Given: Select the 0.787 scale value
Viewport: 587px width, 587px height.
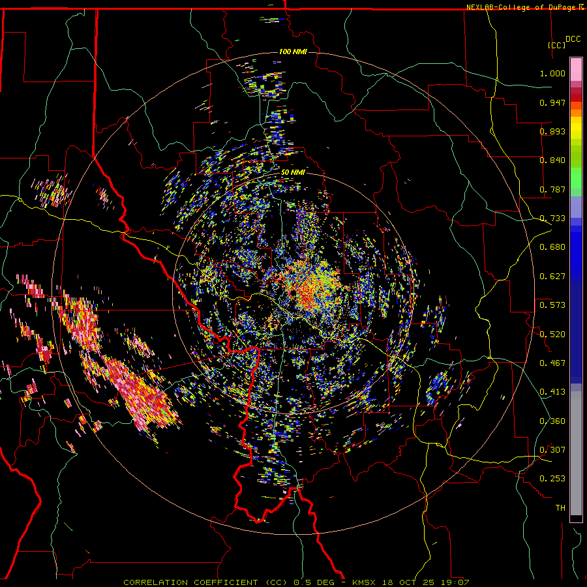Looking at the screenshot, I should [x=552, y=189].
